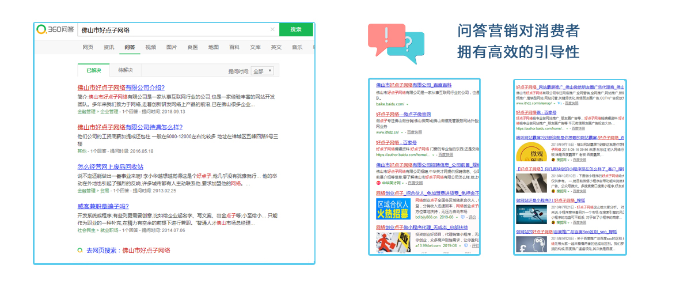Click the 区域合伙人 火热招募 ad thumbnail
Screen dimensions: 691x288
393,210
